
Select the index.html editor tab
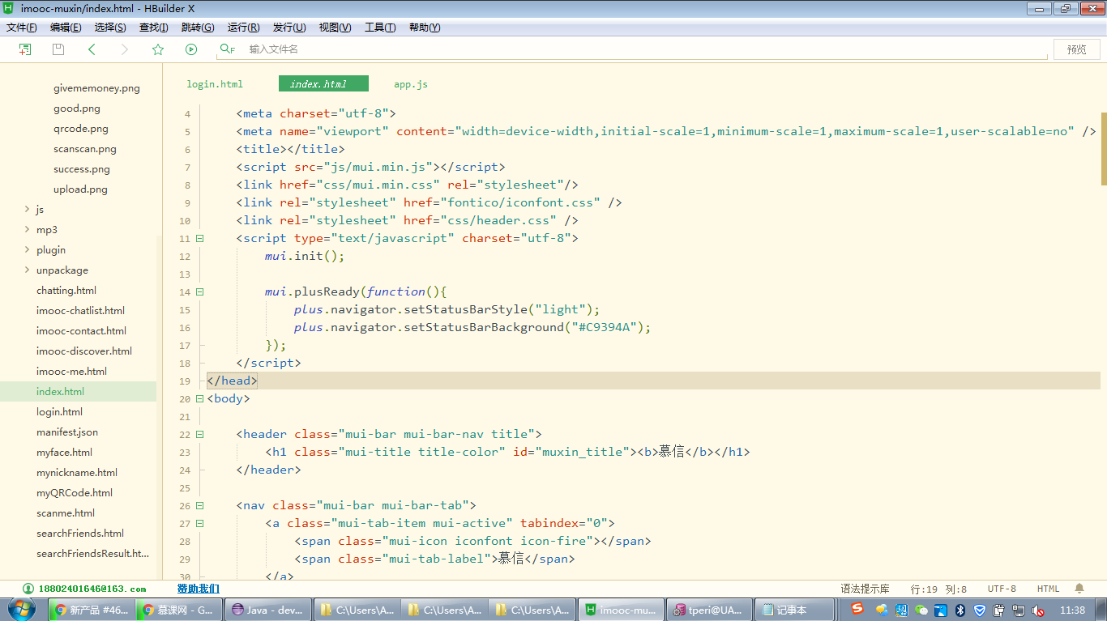click(x=323, y=84)
